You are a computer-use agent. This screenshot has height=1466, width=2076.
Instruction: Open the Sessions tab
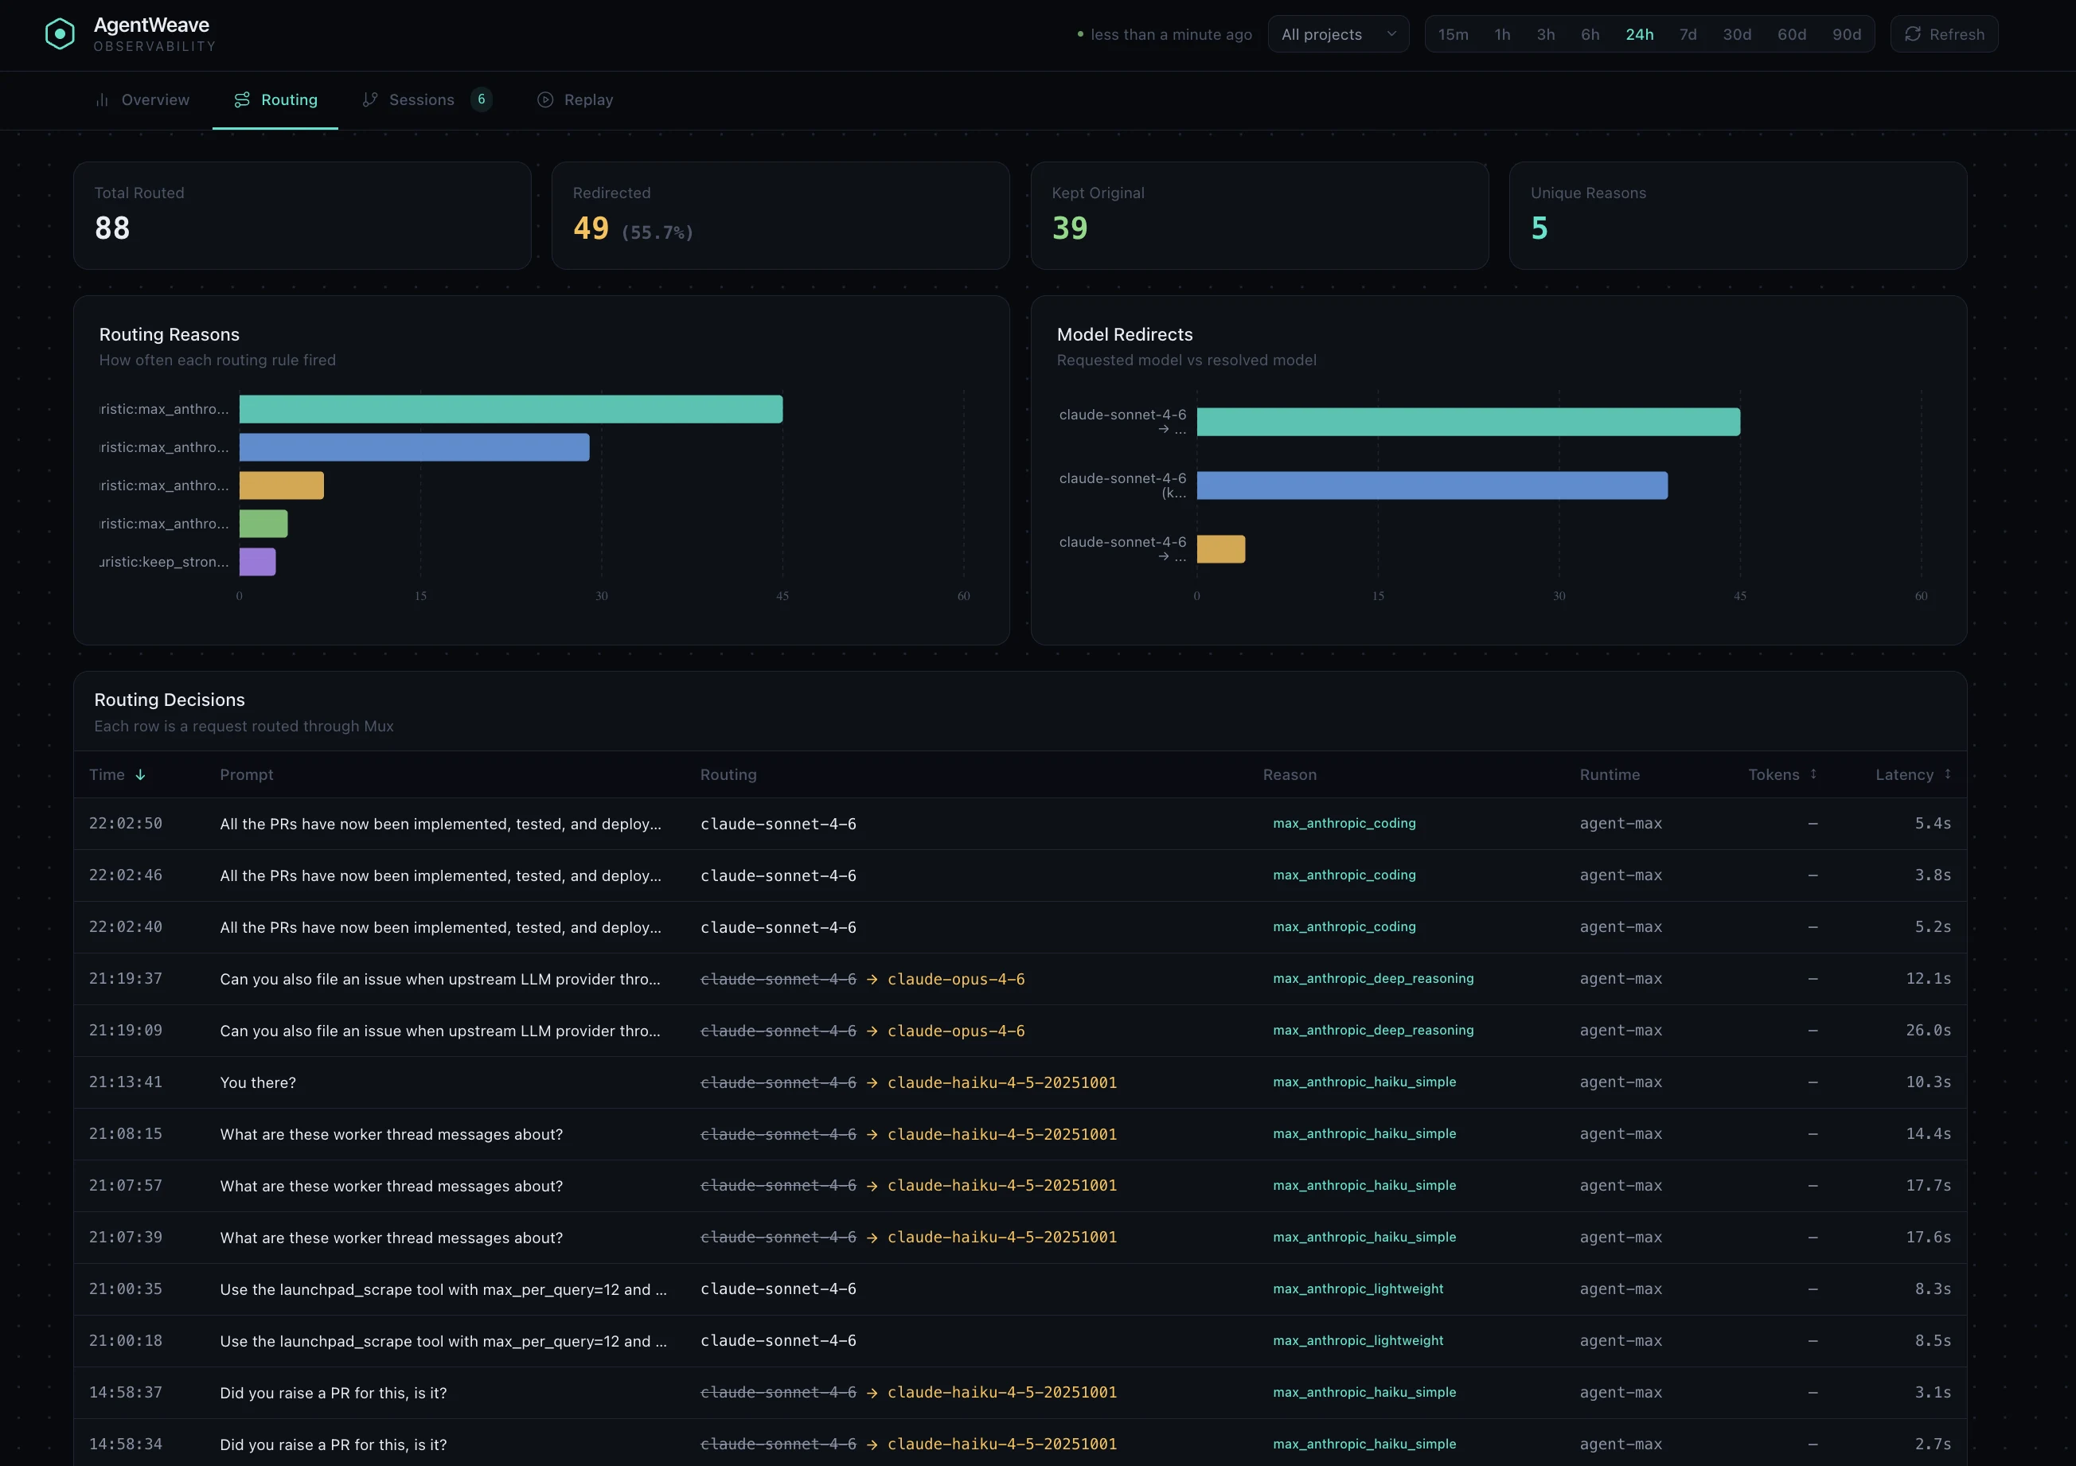coord(427,100)
